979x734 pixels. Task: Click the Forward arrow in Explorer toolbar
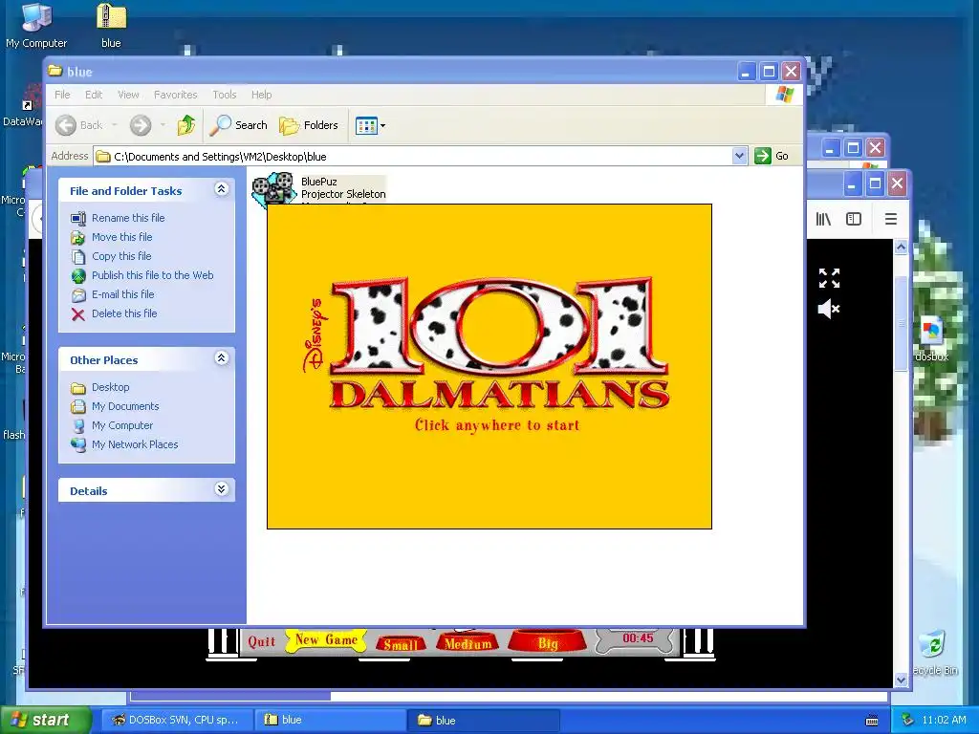point(141,125)
